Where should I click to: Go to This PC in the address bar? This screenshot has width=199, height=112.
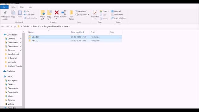[26, 26]
